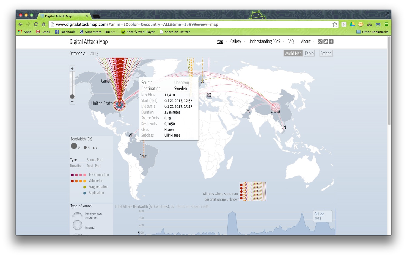Click the page vertical scrollbar

tap(389, 81)
